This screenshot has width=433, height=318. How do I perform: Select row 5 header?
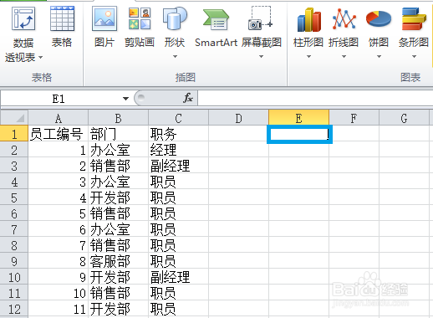tap(14, 197)
